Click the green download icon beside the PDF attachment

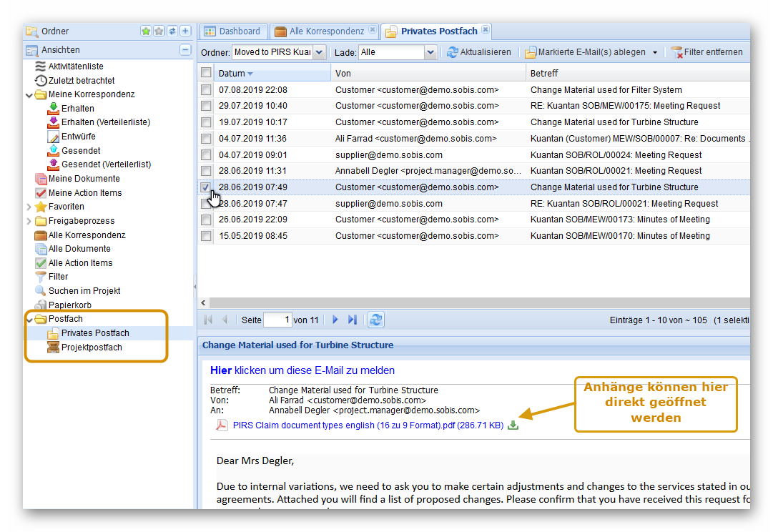coord(513,425)
